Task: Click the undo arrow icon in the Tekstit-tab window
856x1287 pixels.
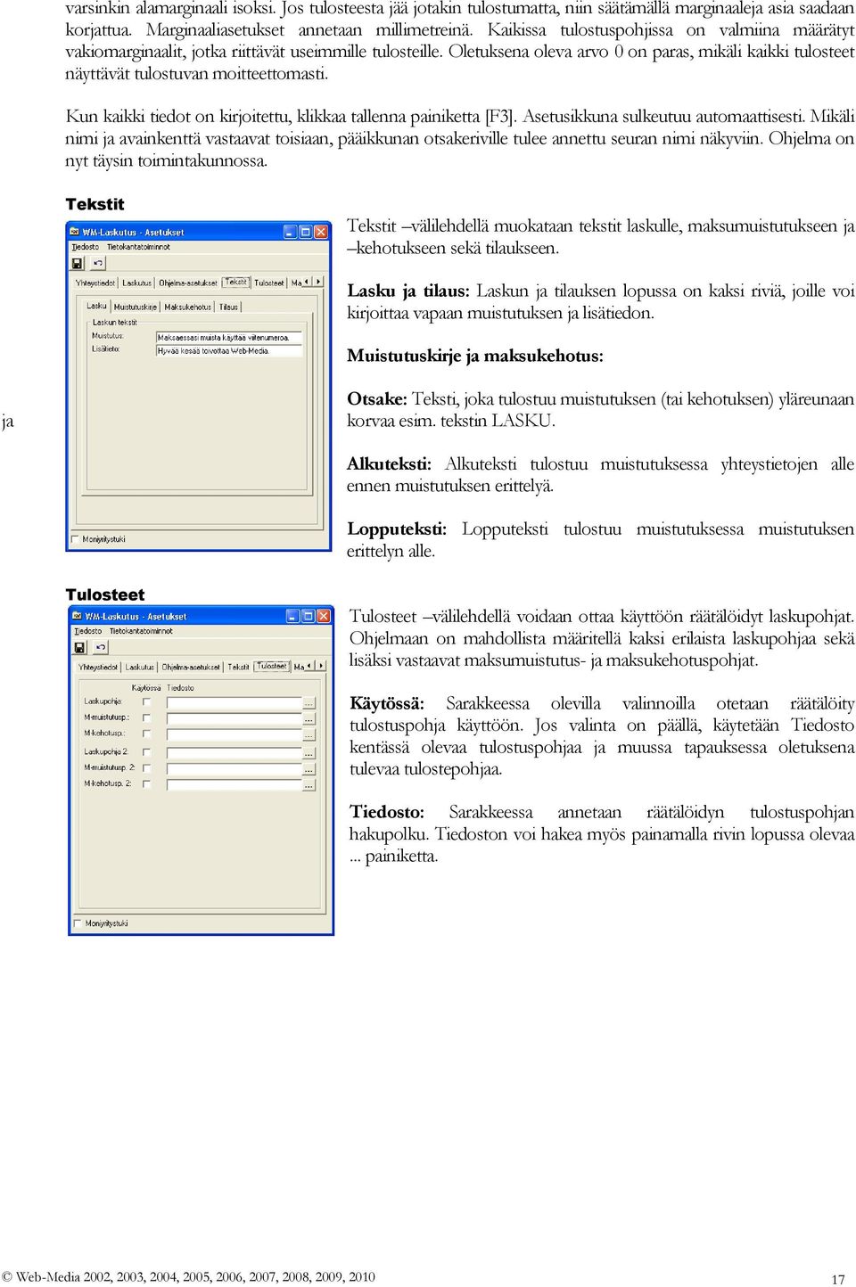Action: click(x=98, y=263)
